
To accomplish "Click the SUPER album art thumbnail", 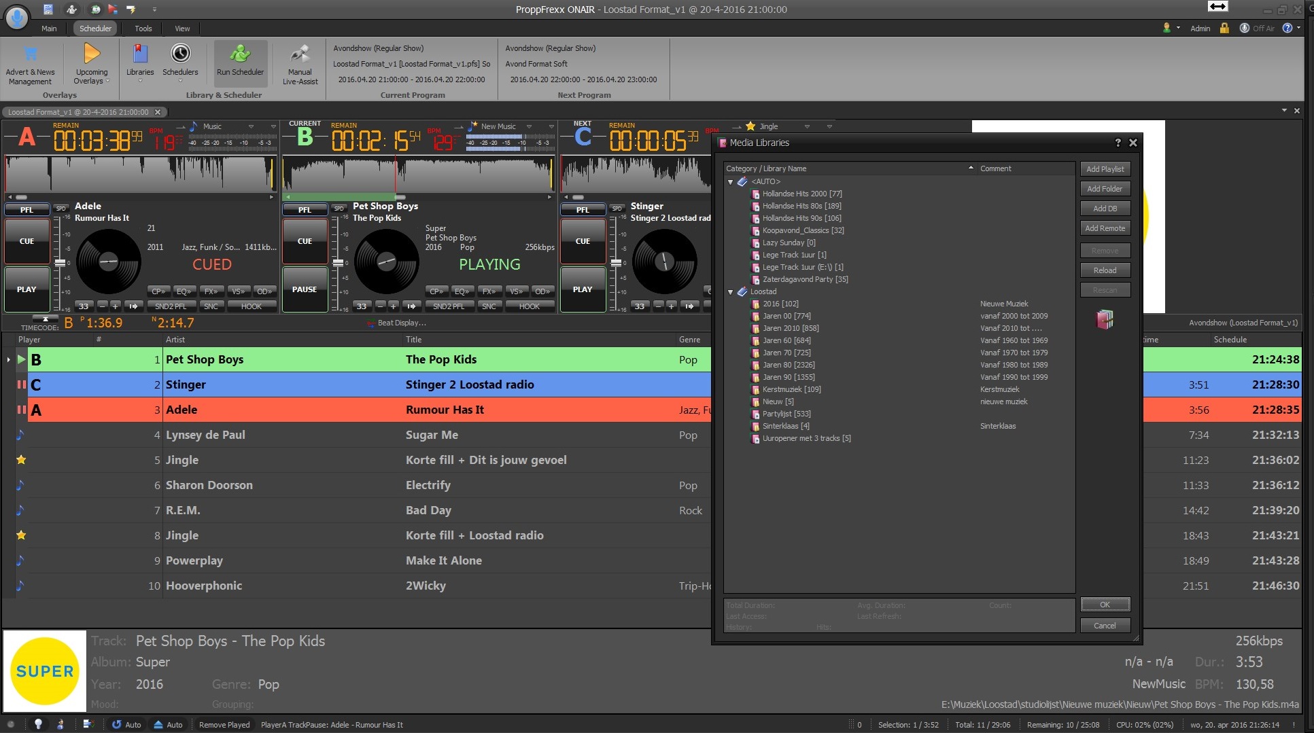I will 45,671.
